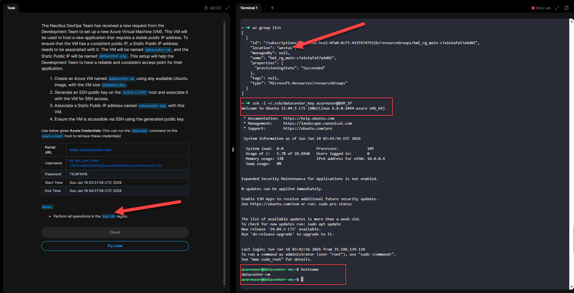The image size is (574, 293).
Task: Click the terminal scrollbar down arrow
Action: coord(571,287)
